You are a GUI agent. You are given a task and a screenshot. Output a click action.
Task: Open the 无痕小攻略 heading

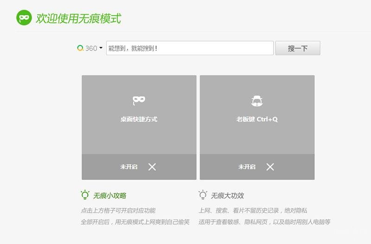click(110, 196)
